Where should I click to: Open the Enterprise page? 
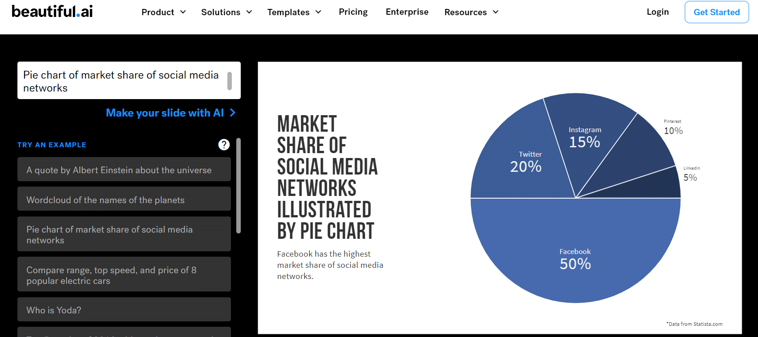407,12
